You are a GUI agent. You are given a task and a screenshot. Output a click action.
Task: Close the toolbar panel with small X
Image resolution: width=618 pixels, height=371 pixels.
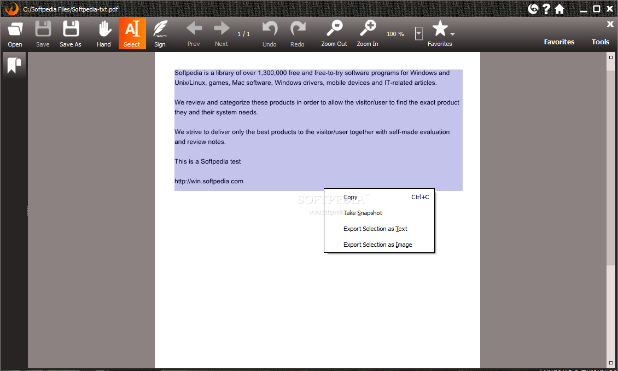pyautogui.click(x=610, y=24)
